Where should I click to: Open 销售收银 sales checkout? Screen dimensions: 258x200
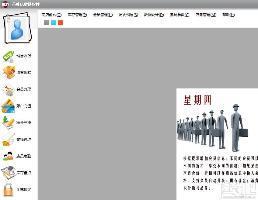point(24,56)
